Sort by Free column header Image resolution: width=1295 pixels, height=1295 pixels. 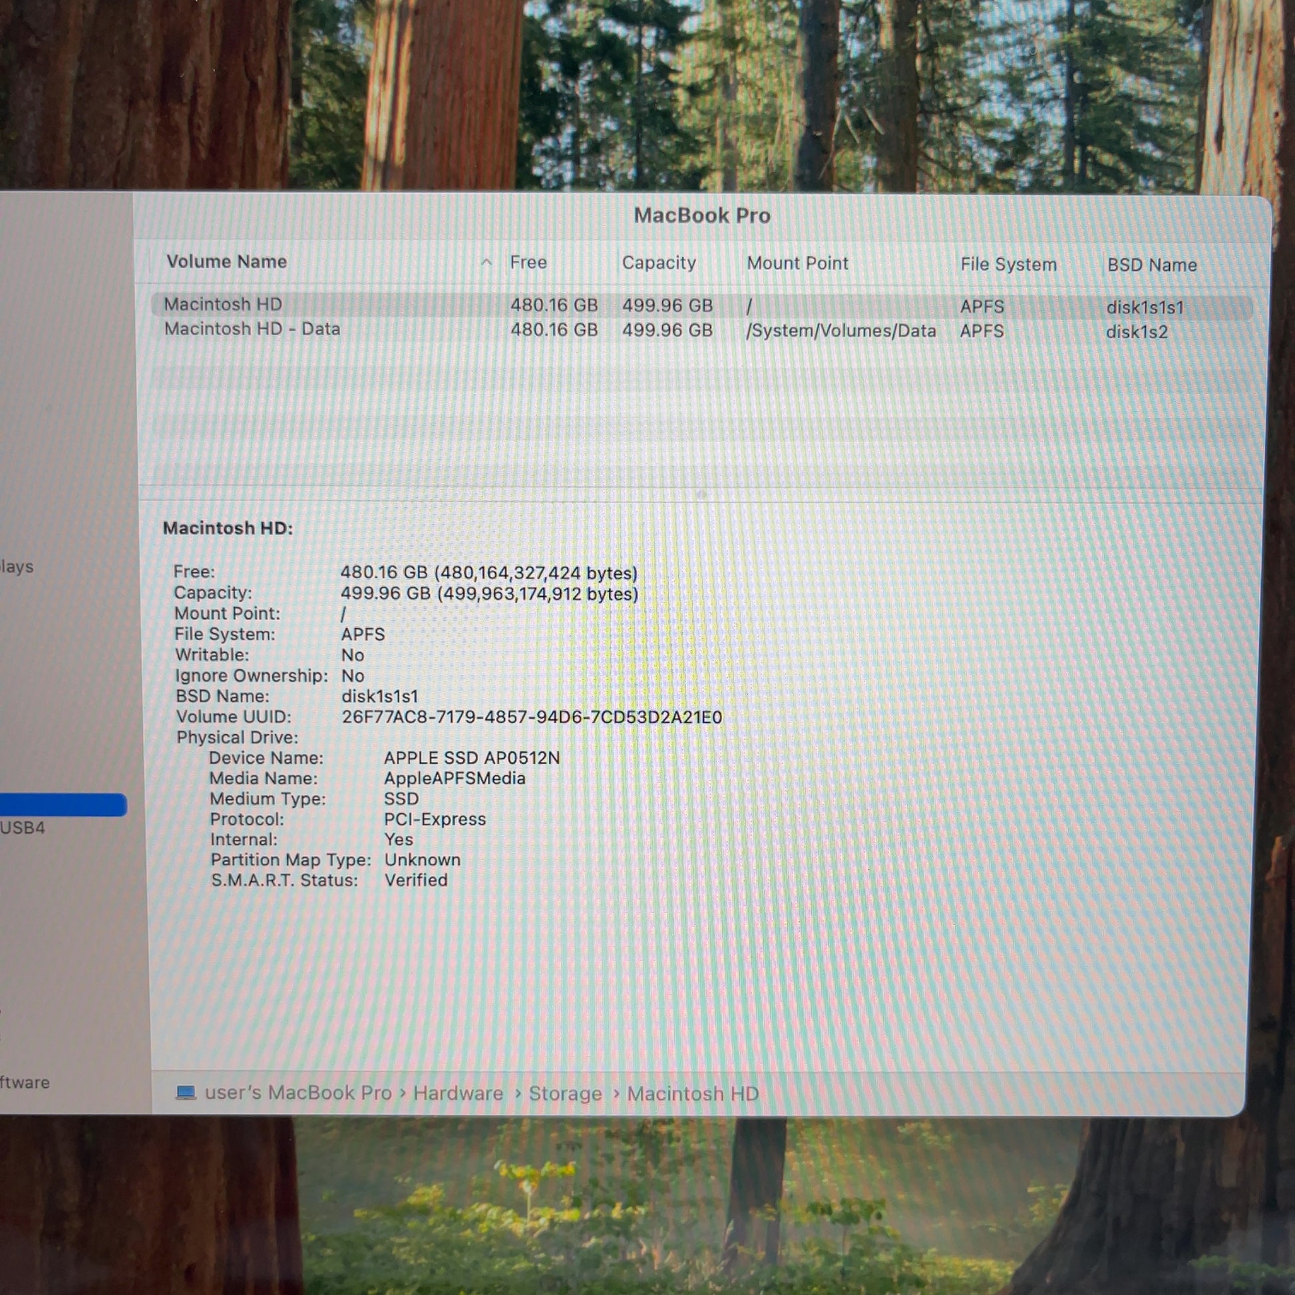(x=528, y=262)
